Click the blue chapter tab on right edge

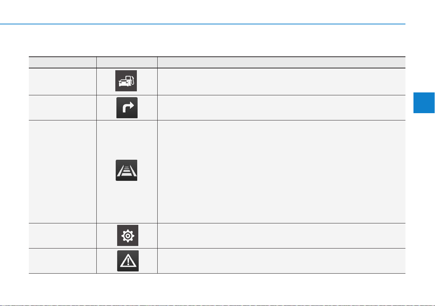click(424, 103)
